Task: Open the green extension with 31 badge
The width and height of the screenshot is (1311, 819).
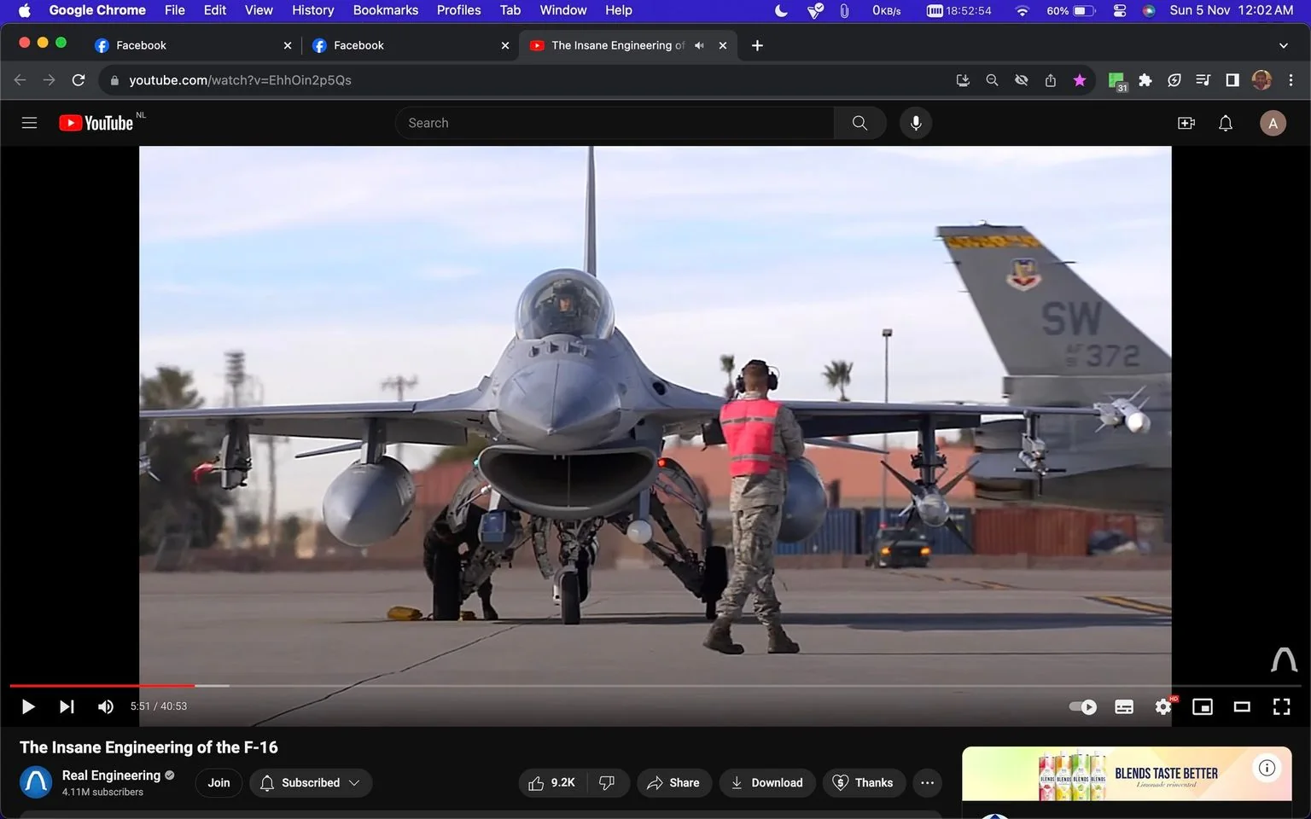Action: [x=1117, y=81]
